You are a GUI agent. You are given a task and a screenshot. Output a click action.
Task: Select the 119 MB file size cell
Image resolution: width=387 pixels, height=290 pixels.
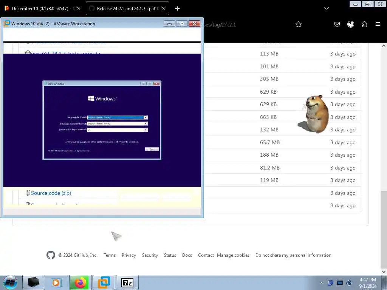click(269, 180)
